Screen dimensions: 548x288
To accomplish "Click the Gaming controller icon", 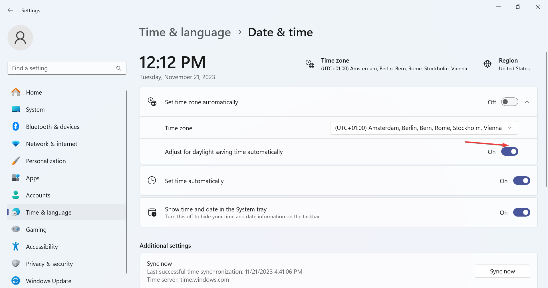I will (x=16, y=229).
